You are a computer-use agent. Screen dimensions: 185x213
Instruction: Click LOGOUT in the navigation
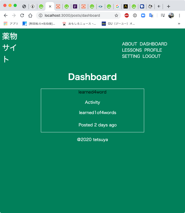click(x=152, y=56)
